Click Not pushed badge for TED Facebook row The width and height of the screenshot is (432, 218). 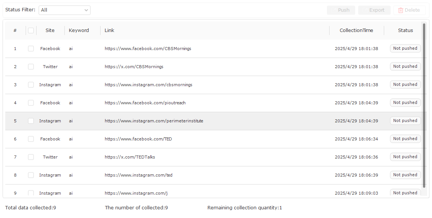[405, 139]
